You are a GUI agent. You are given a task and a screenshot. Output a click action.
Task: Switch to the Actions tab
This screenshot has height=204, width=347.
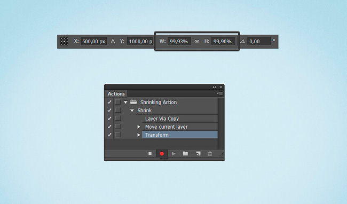116,93
